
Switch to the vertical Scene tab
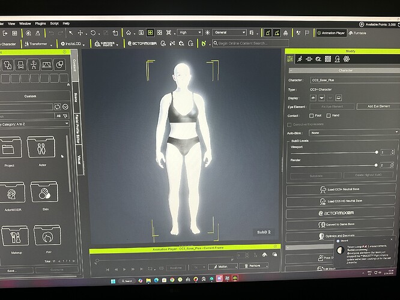pos(76,98)
